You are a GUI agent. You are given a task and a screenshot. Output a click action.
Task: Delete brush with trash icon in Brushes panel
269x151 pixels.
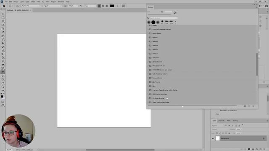(x=253, y=106)
